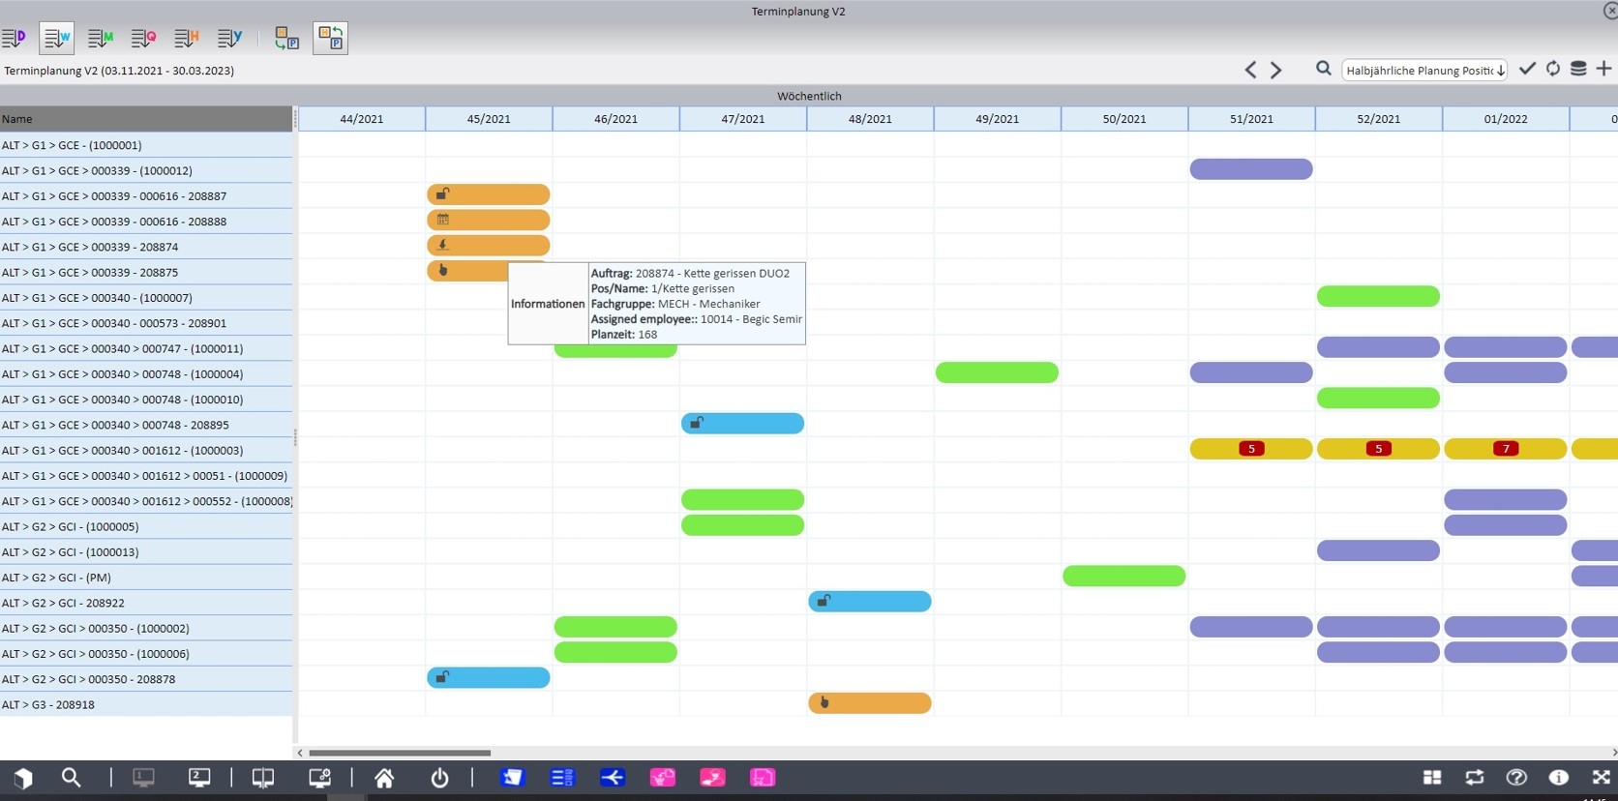Screen dimensions: 1618x801
Task: Open the first blue app shortcut
Action: click(512, 777)
